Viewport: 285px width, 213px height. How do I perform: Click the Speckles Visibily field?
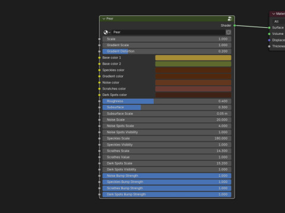(167, 145)
